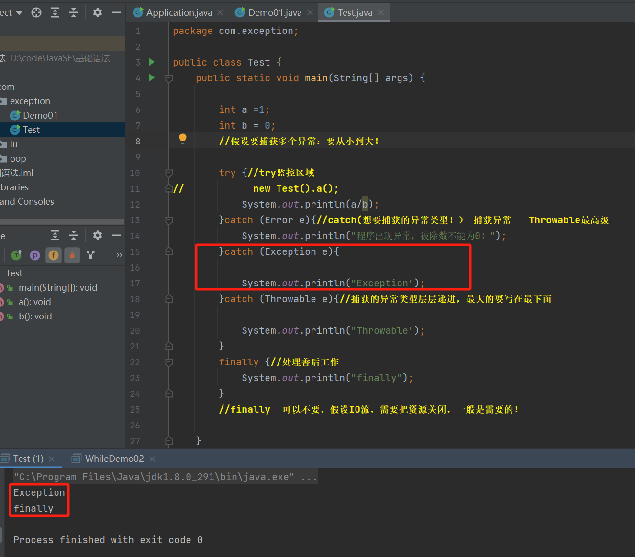The width and height of the screenshot is (635, 557).
Task: Click 'Process finished with exit code 0'
Action: tap(108, 540)
